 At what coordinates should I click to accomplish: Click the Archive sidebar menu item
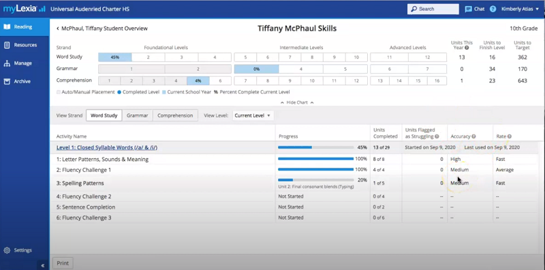pyautogui.click(x=25, y=81)
